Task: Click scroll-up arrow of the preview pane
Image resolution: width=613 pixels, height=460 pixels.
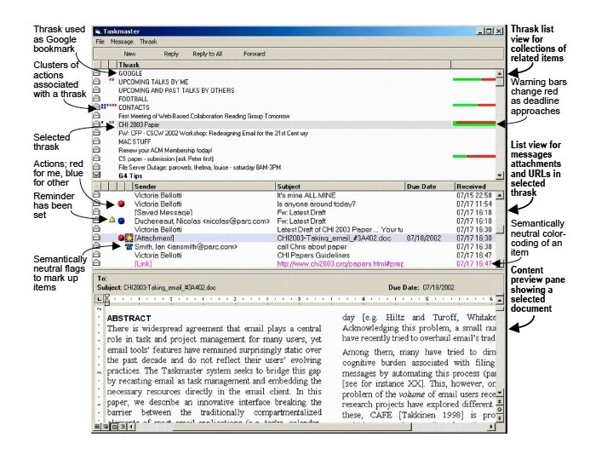Action: [x=500, y=300]
